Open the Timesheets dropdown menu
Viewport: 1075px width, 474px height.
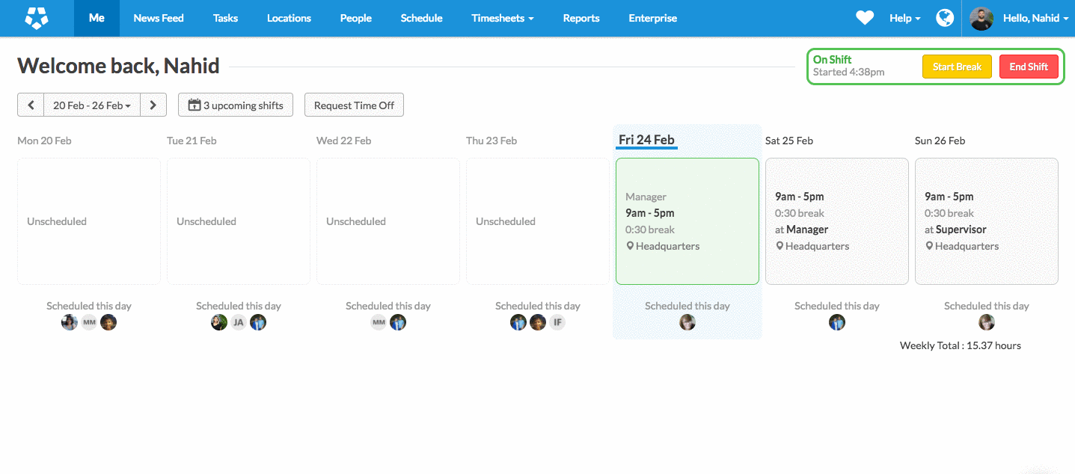(x=502, y=18)
